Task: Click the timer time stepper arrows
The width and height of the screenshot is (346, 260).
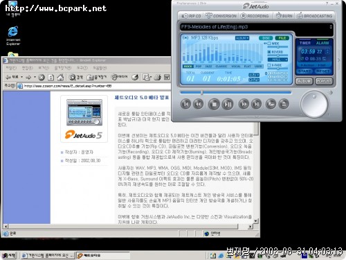Action: (x=327, y=51)
